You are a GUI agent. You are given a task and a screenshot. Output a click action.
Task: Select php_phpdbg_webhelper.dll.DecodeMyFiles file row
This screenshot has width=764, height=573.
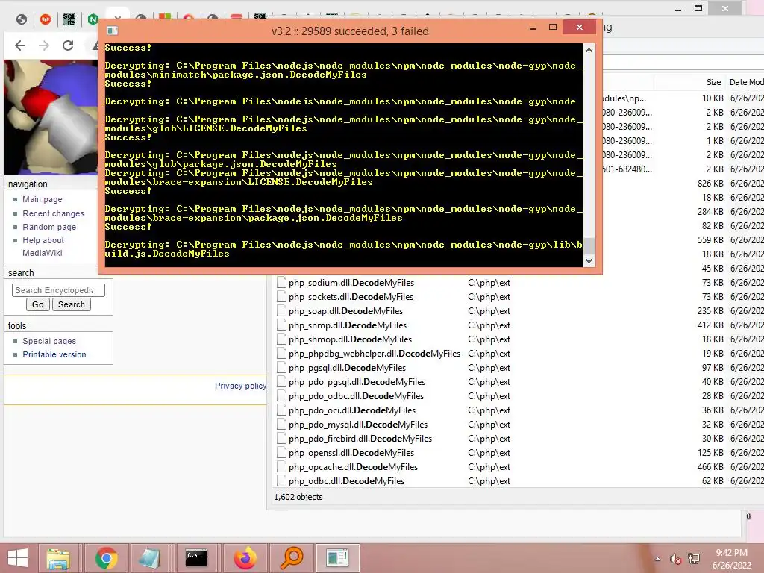[x=518, y=353]
